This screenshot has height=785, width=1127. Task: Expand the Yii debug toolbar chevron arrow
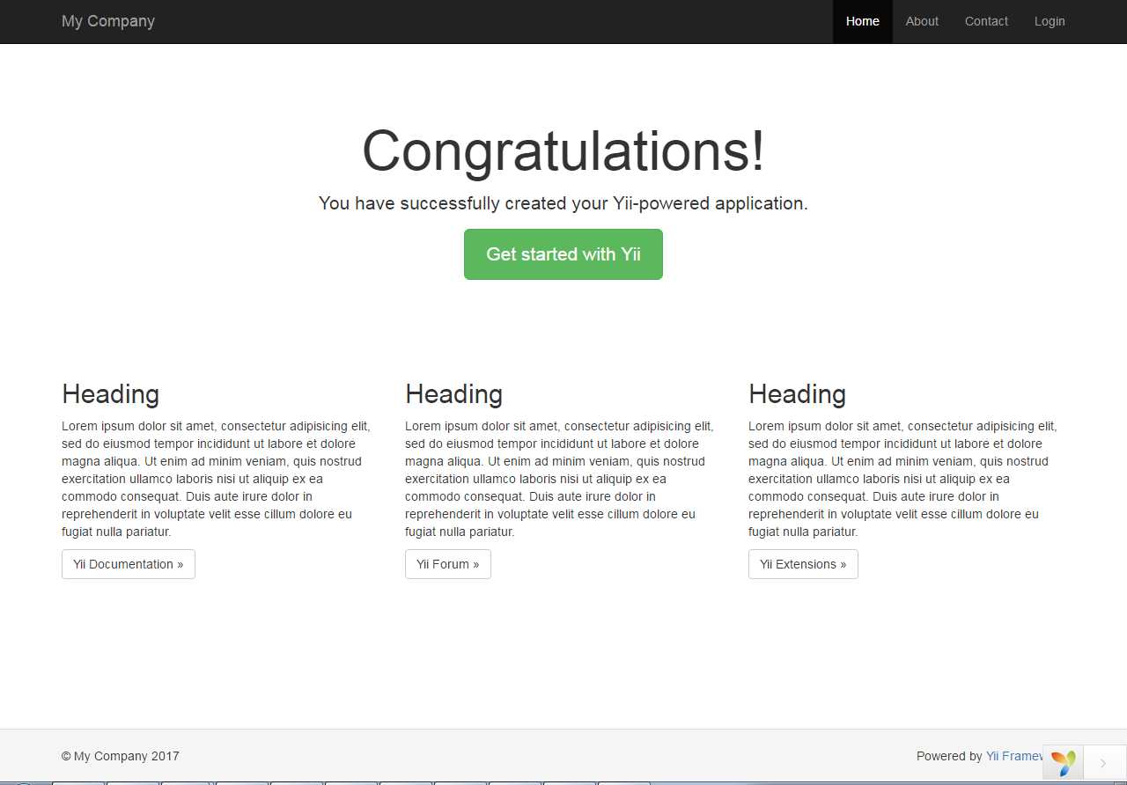tap(1103, 763)
